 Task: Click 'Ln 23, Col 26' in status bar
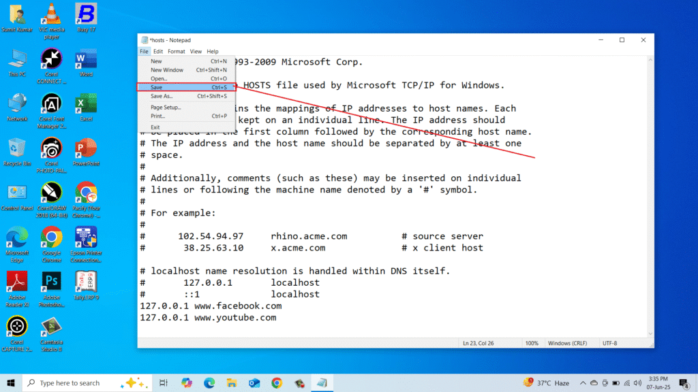click(478, 343)
